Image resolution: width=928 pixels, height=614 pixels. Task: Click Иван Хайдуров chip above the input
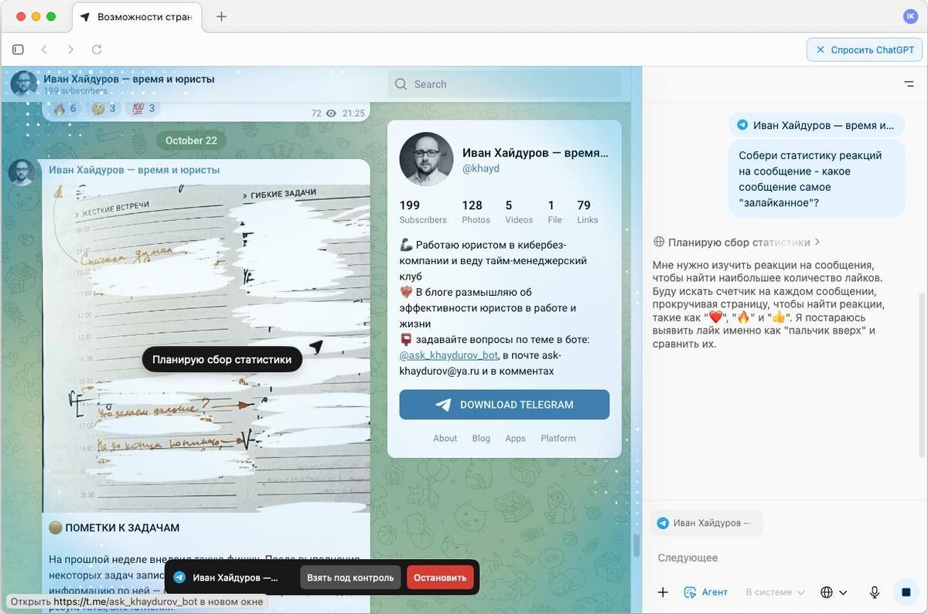point(707,523)
